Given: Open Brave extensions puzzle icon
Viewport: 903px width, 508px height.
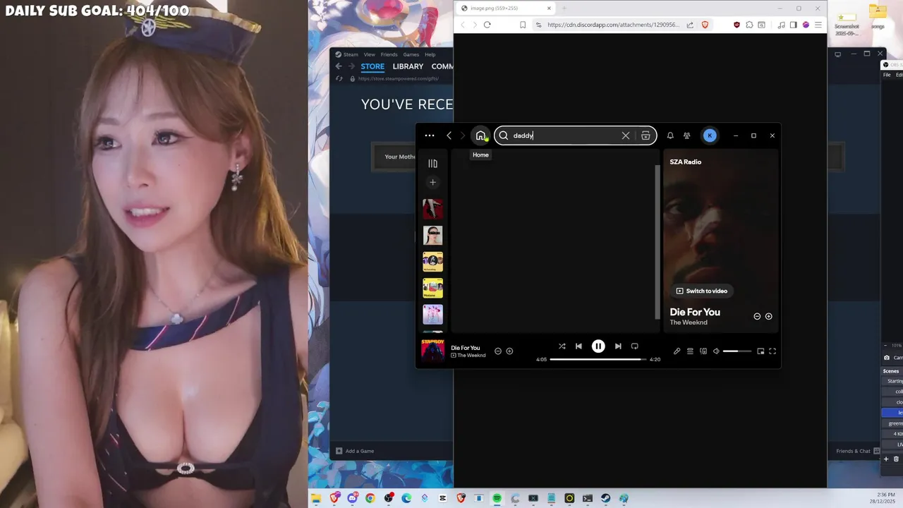Looking at the screenshot, I should coord(749,25).
